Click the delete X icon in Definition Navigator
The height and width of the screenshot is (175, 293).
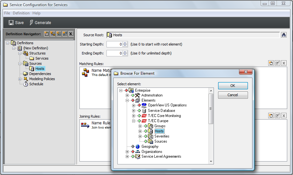[71, 34]
